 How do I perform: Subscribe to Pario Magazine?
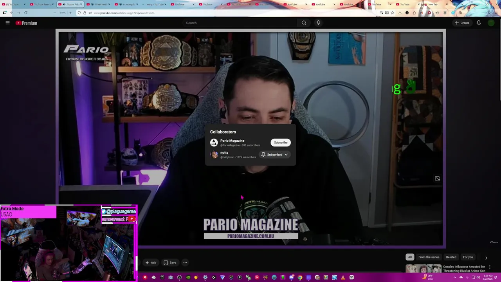[281, 143]
